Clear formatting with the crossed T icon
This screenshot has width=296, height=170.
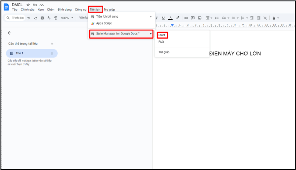pyautogui.click(x=265, y=18)
